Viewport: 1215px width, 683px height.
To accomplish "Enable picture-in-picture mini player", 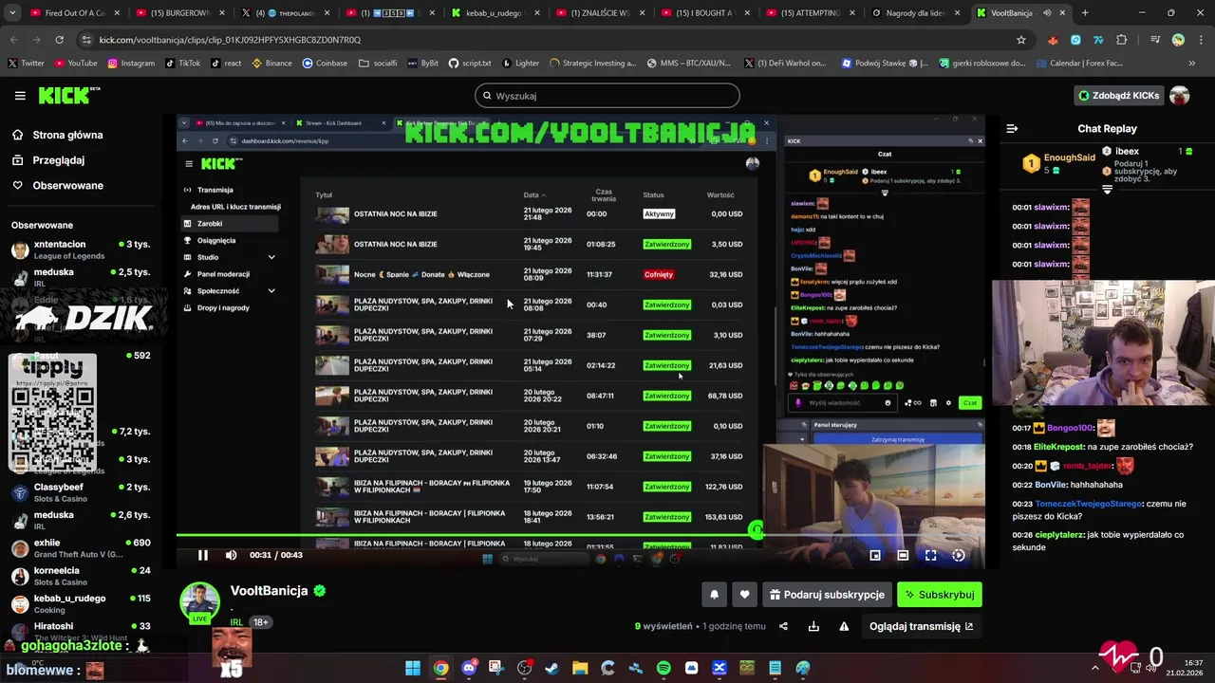I will (x=875, y=555).
